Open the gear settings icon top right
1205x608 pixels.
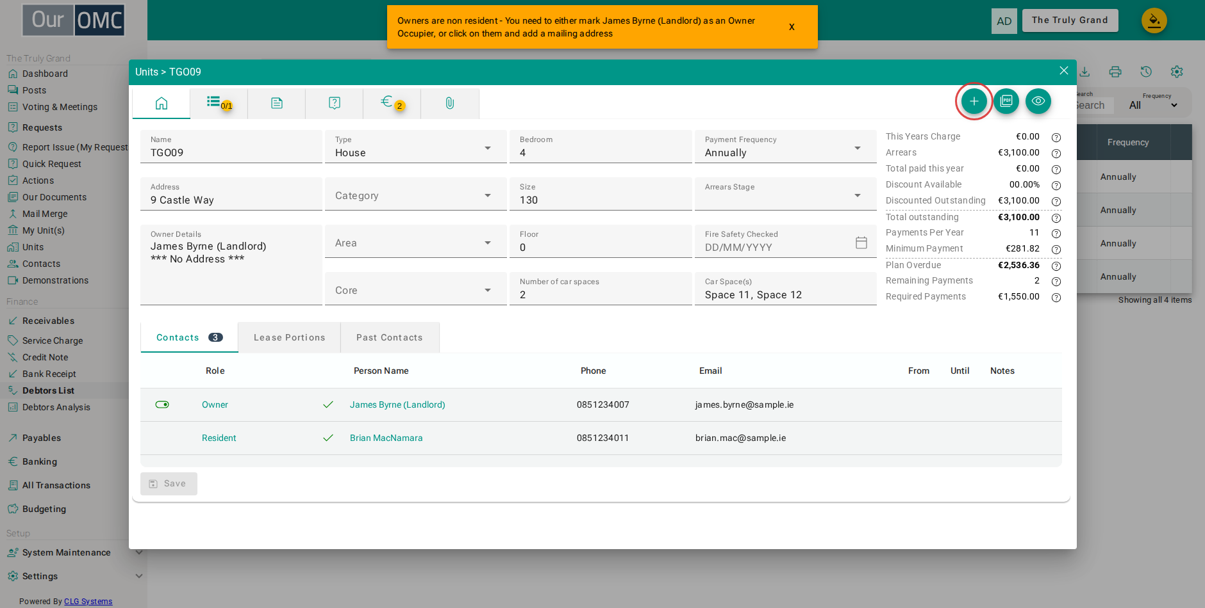tap(1177, 72)
